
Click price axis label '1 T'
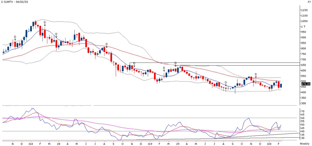click(x=303, y=26)
